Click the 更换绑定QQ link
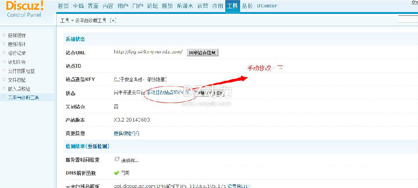Screen dimensions: 418x188 pos(127,133)
